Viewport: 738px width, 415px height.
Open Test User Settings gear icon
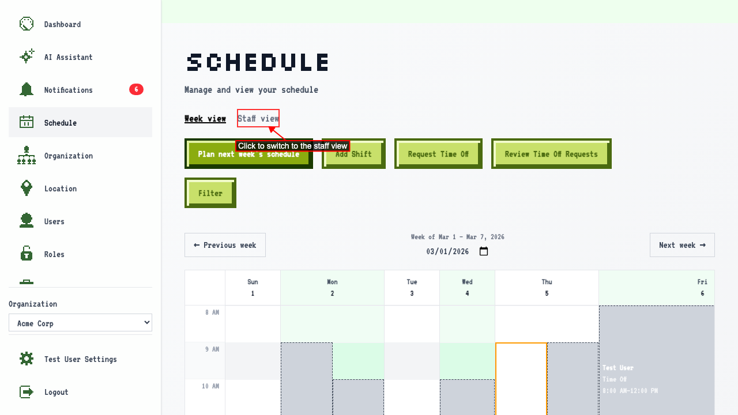click(27, 359)
